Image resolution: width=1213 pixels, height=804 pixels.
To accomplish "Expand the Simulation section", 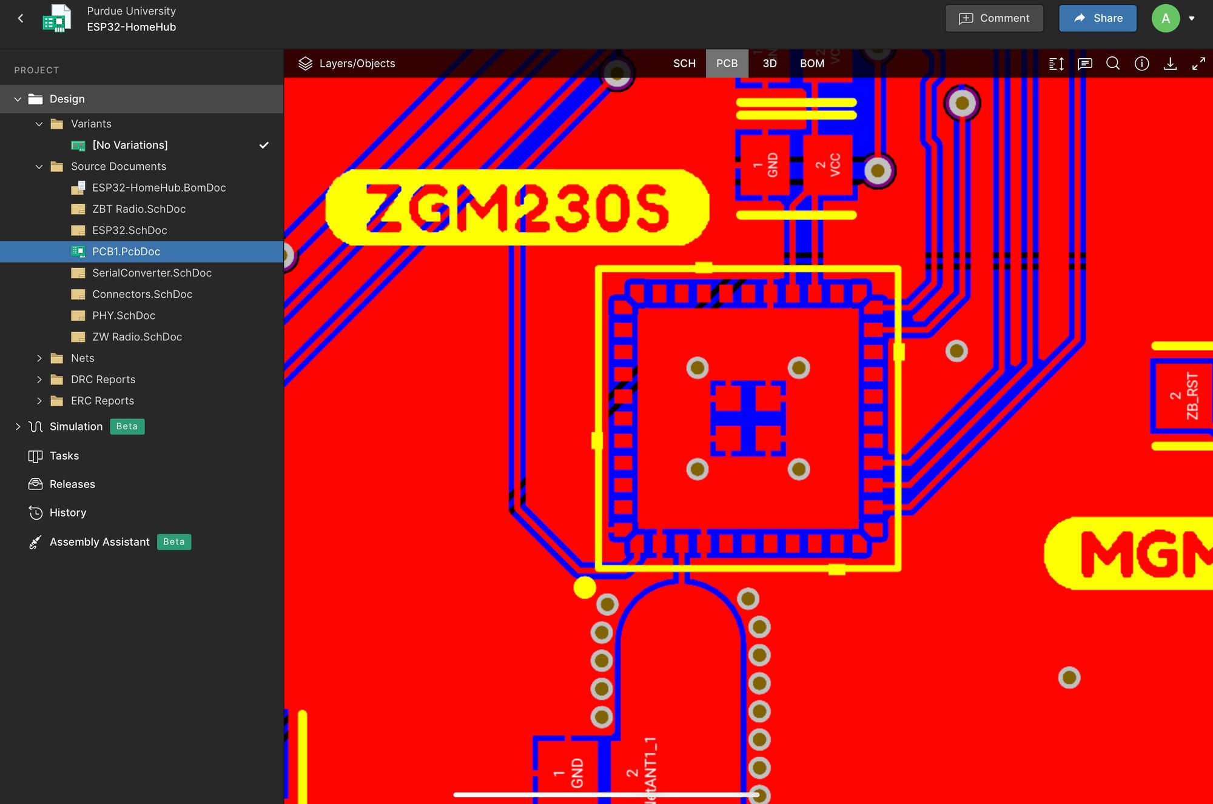I will point(18,426).
